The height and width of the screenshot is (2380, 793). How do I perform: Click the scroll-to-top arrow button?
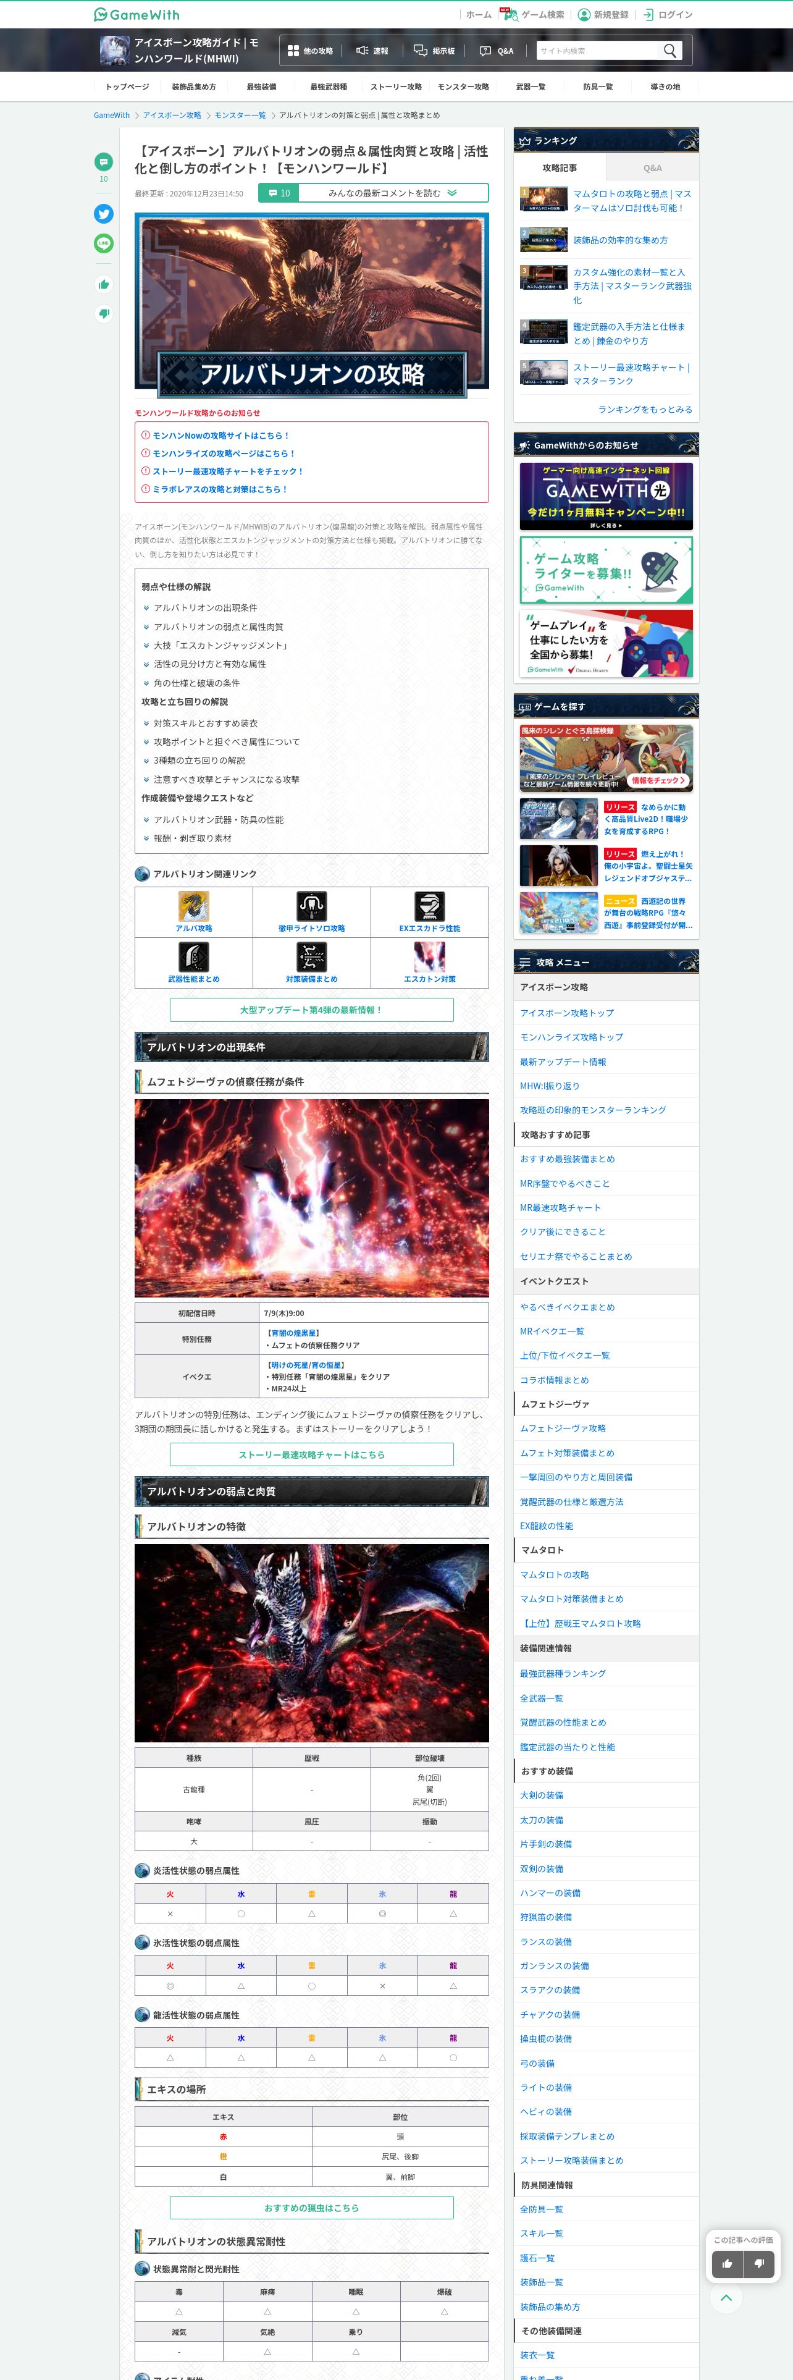tap(726, 2297)
